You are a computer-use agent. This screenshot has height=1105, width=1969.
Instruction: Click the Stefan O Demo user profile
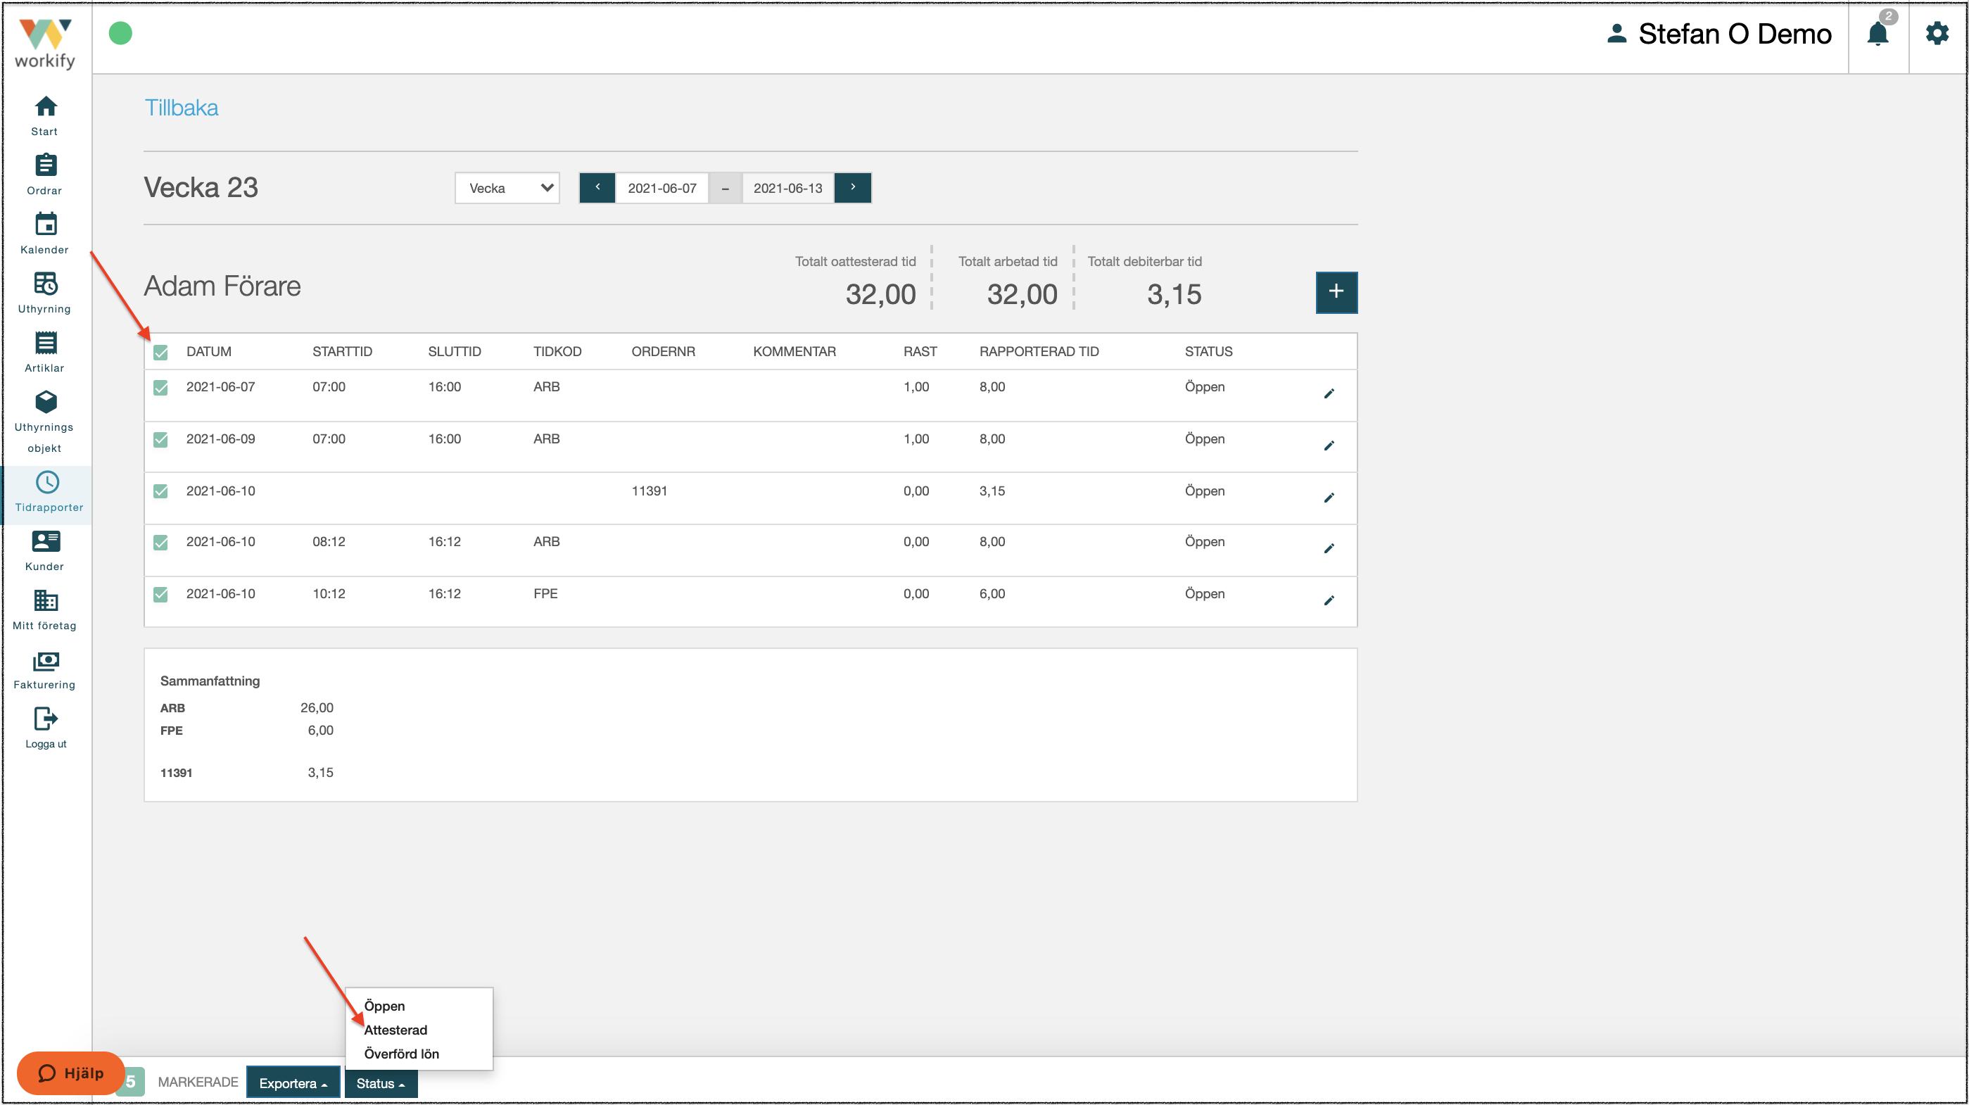(x=1718, y=34)
